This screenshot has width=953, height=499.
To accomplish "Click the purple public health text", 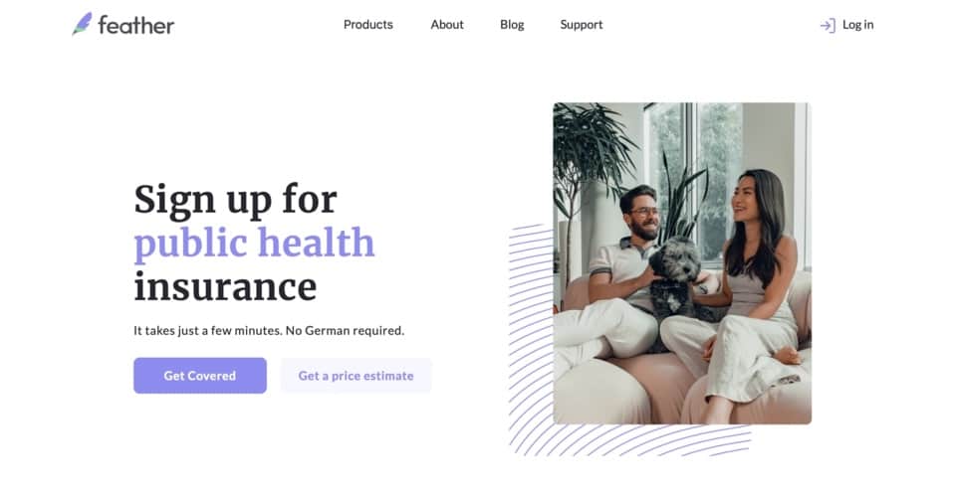I will pyautogui.click(x=254, y=244).
